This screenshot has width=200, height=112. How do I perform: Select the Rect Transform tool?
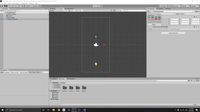tap(16, 6)
